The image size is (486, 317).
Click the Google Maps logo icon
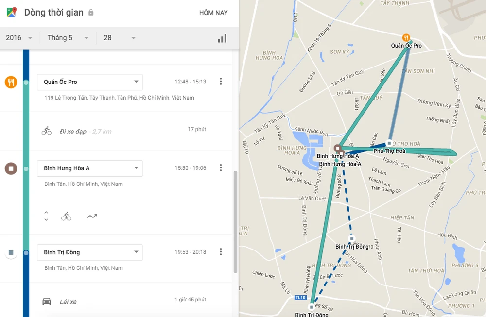(12, 13)
